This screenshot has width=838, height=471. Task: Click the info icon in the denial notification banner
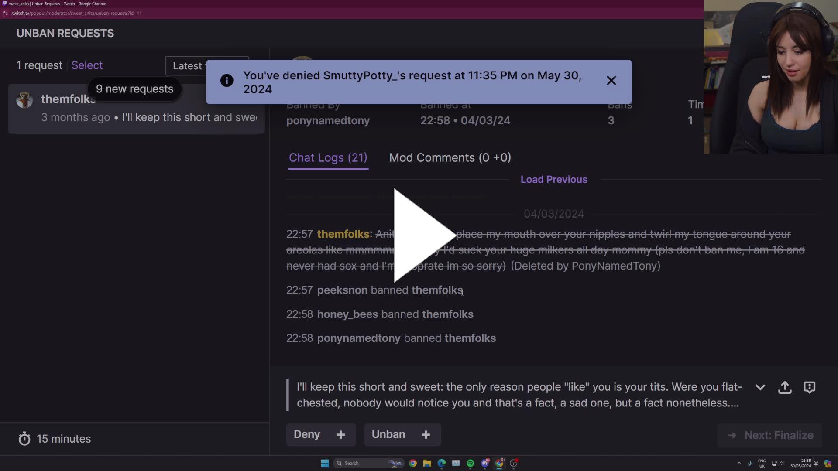(x=227, y=81)
